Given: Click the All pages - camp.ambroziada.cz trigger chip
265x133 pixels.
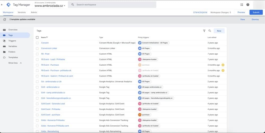Looking at the screenshot, I should [x=153, y=93].
